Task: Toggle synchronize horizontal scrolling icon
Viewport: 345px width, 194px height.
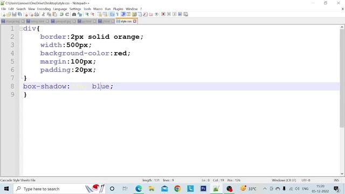Action: [x=105, y=15]
